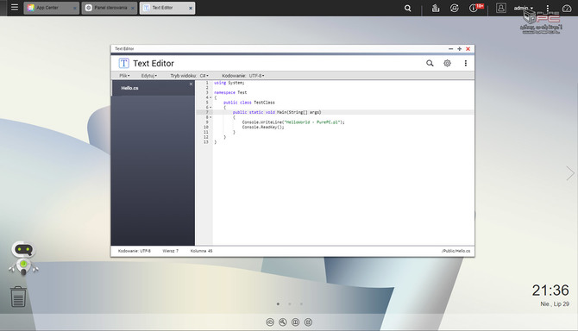
Task: Click the /Public/Hello.cs path in status bar
Action: click(456, 251)
